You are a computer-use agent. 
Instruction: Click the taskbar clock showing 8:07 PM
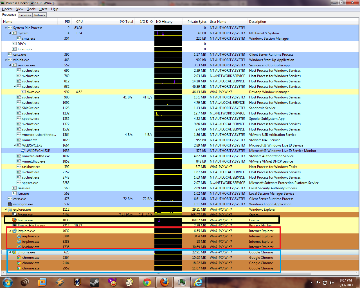(x=346, y=283)
